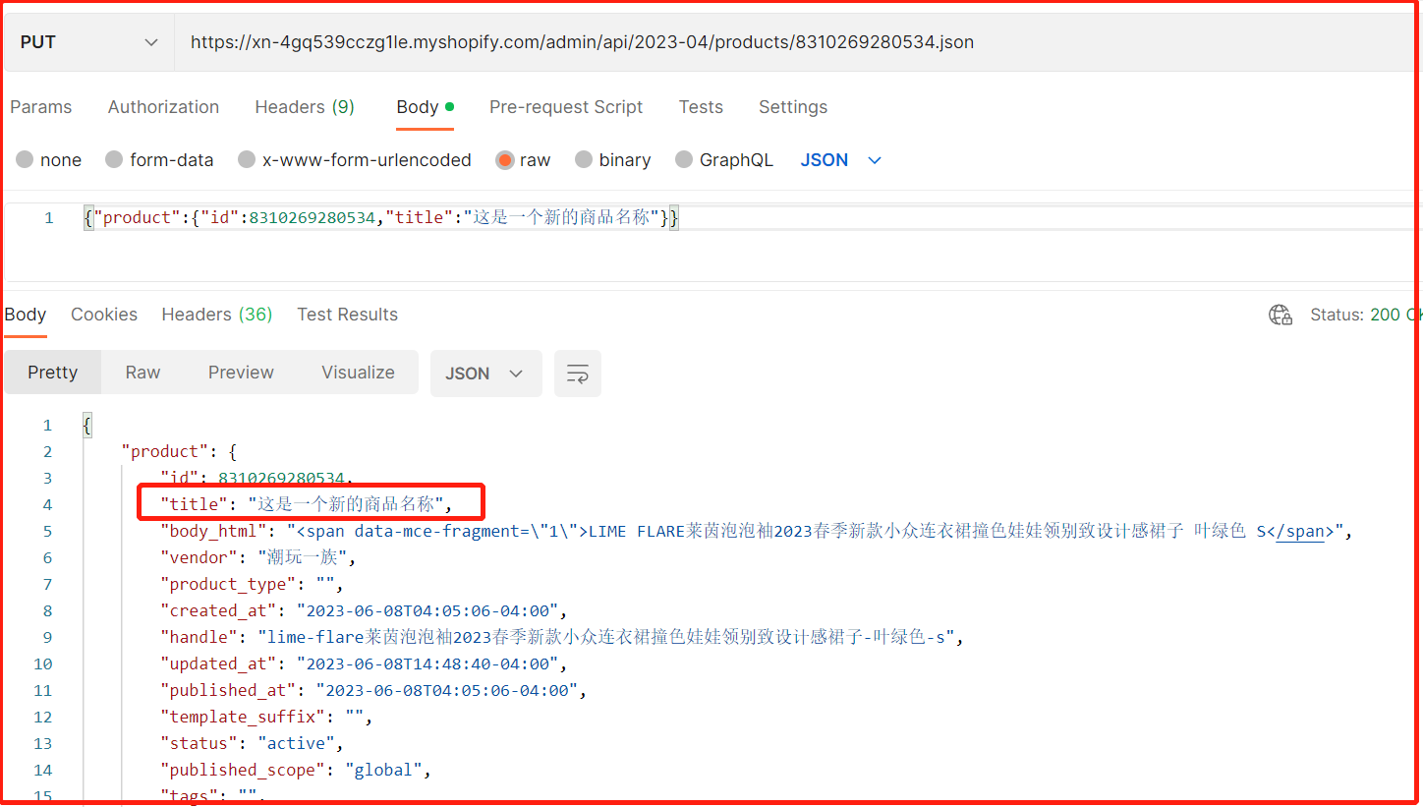
Task: Click the wrap lines icon in response toolbar
Action: click(x=578, y=374)
